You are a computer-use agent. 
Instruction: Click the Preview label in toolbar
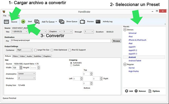[90, 22]
